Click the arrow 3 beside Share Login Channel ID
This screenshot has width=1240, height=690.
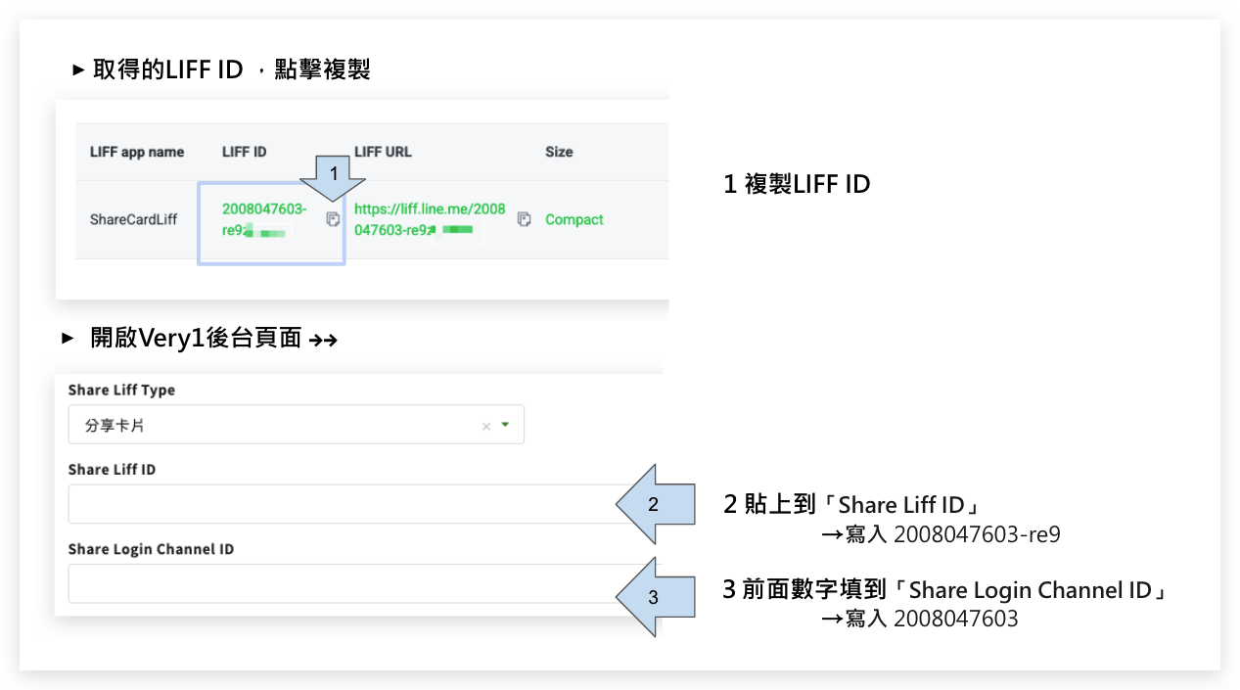[x=653, y=596]
